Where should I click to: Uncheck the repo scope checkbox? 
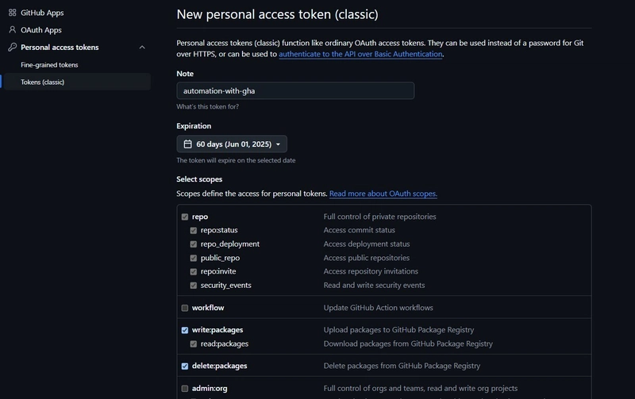(185, 217)
